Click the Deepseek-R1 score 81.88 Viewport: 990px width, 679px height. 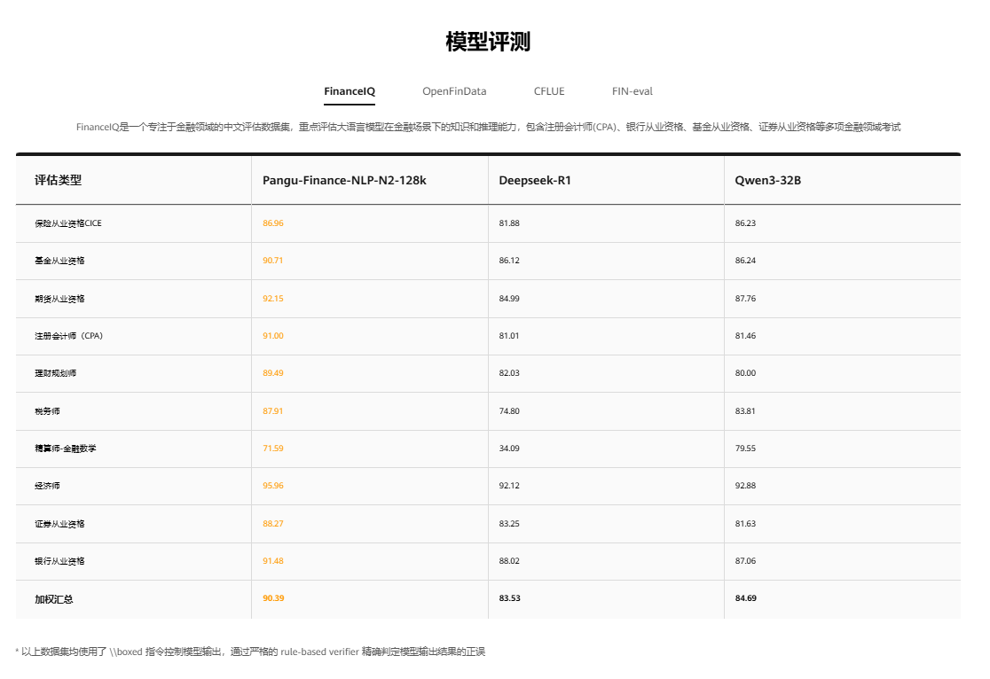(x=509, y=223)
